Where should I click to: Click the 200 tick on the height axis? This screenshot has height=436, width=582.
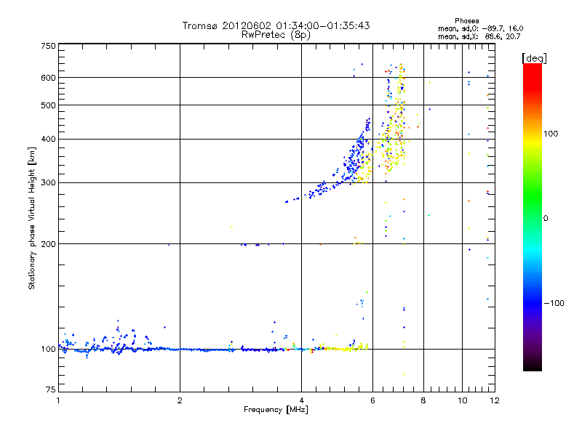point(48,244)
